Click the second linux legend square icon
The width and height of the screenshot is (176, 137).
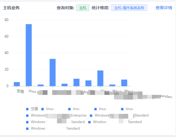click(x=69, y=109)
